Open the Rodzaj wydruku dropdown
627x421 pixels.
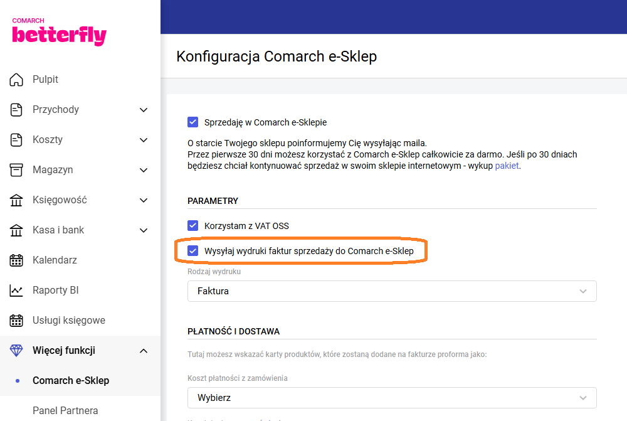tap(391, 291)
